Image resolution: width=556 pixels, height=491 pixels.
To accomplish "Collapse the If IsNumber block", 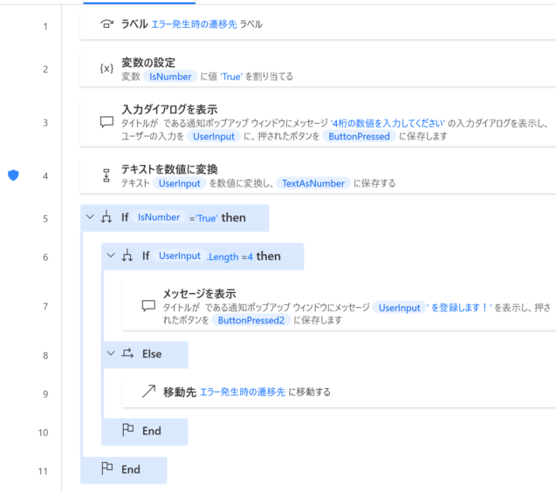I will 90,217.
